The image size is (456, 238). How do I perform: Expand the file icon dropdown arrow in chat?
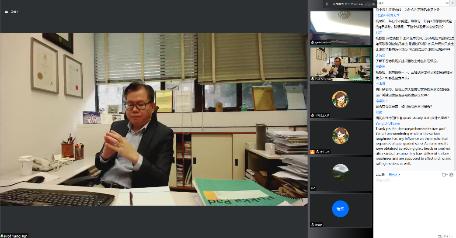(447, 175)
